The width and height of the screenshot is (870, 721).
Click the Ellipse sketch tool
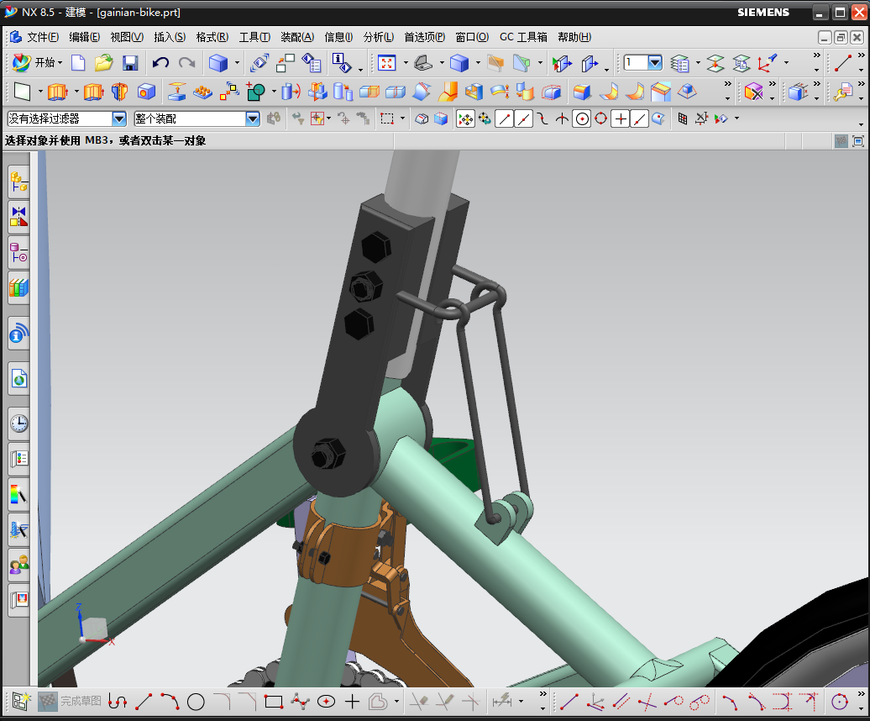[x=326, y=703]
